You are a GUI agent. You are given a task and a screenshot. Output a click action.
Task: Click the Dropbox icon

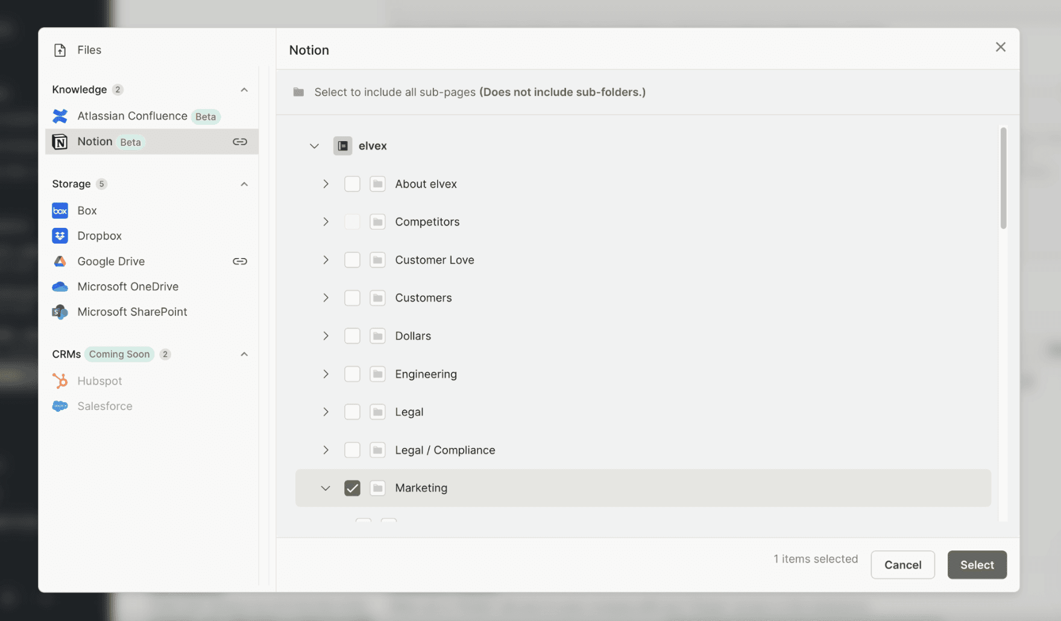[60, 236]
